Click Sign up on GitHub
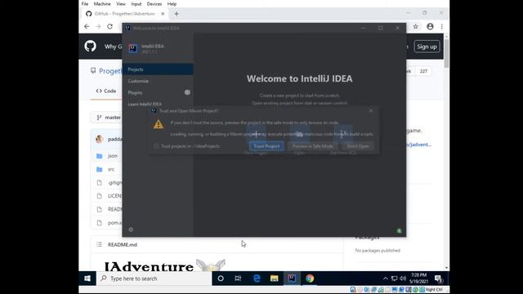The height and width of the screenshot is (294, 523). pyautogui.click(x=427, y=47)
